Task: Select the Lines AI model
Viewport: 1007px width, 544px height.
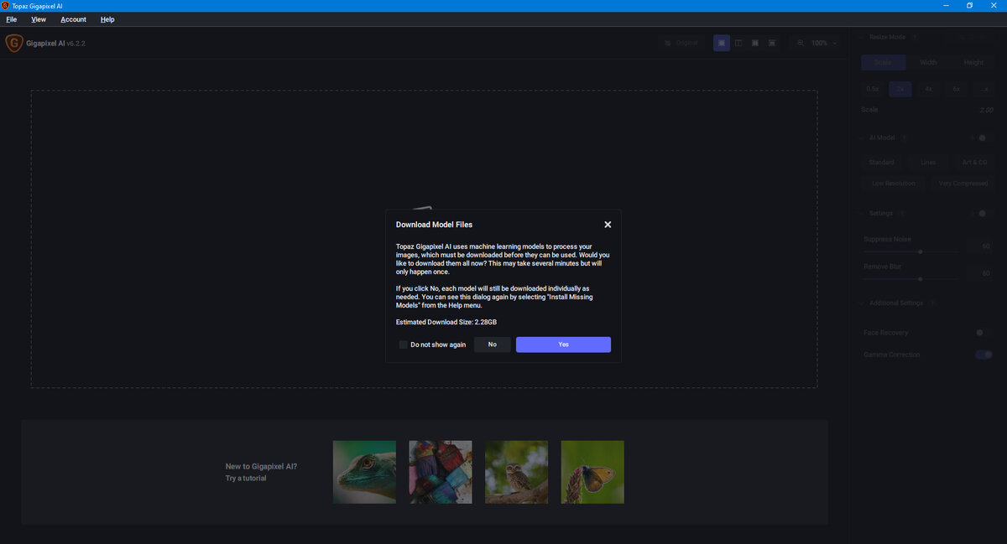Action: (x=928, y=163)
